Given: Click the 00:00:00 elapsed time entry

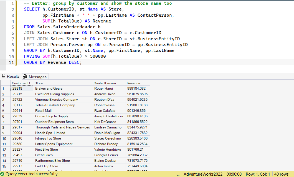Looking at the screenshot, I should (234, 174).
